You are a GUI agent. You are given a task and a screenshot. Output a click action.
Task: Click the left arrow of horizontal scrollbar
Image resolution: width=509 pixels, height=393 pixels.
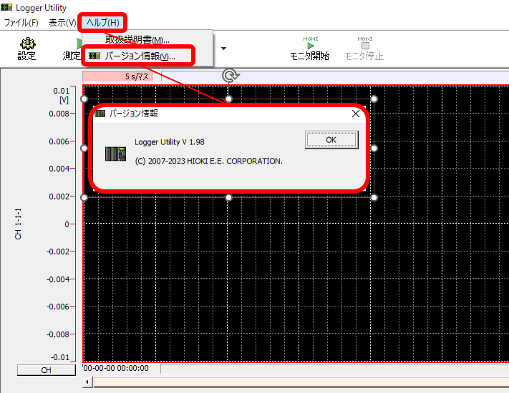pos(87,382)
